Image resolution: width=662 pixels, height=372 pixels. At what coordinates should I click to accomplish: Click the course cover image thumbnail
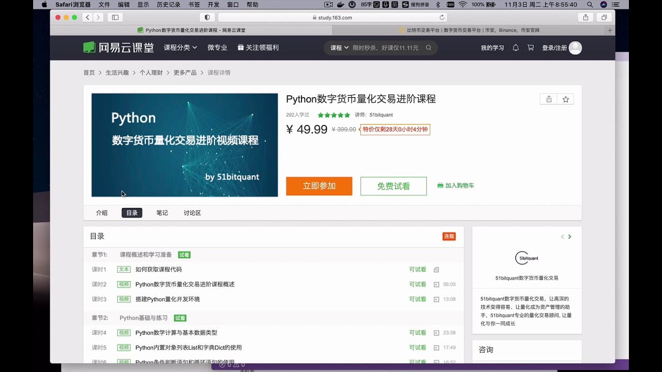coord(185,145)
